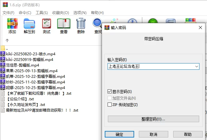
Task: Open the Favorites (收藏夹) menu
Action: coord(60,13)
